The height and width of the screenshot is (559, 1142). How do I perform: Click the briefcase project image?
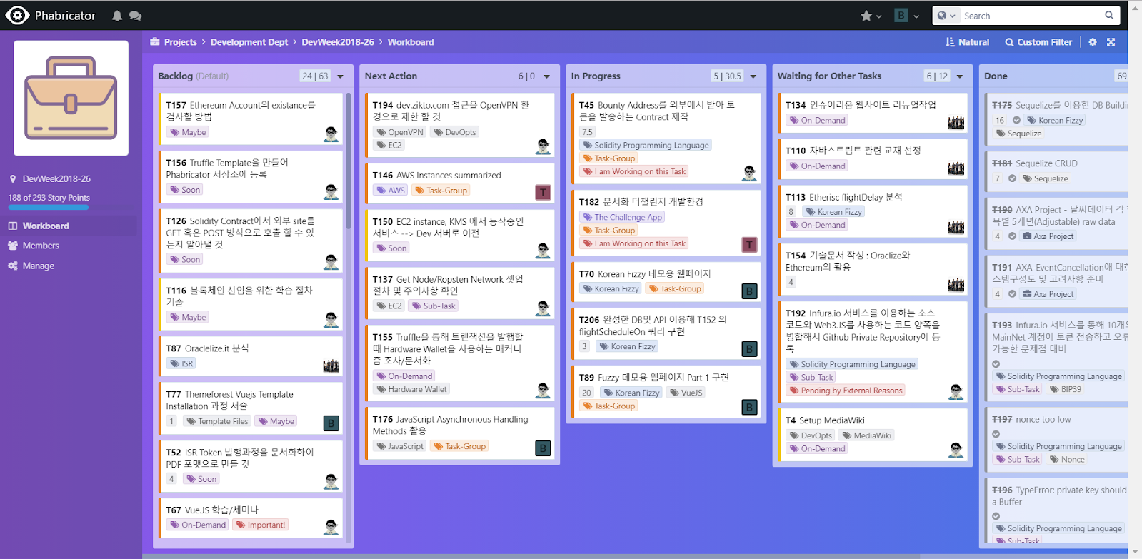point(71,98)
